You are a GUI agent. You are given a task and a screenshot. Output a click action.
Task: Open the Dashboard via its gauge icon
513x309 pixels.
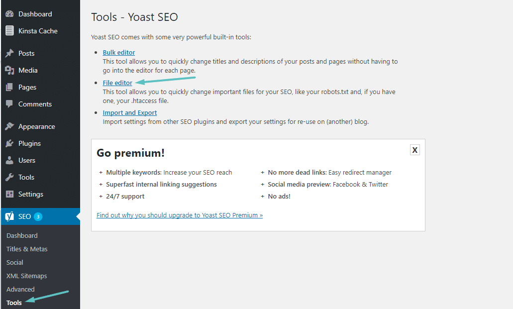click(10, 13)
